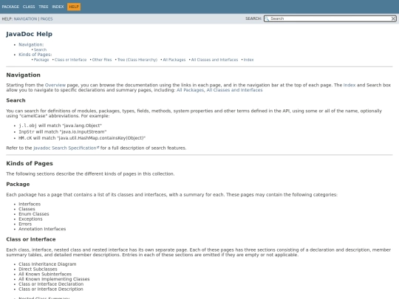
Task: Clear the search box with X
Action: pos(393,18)
